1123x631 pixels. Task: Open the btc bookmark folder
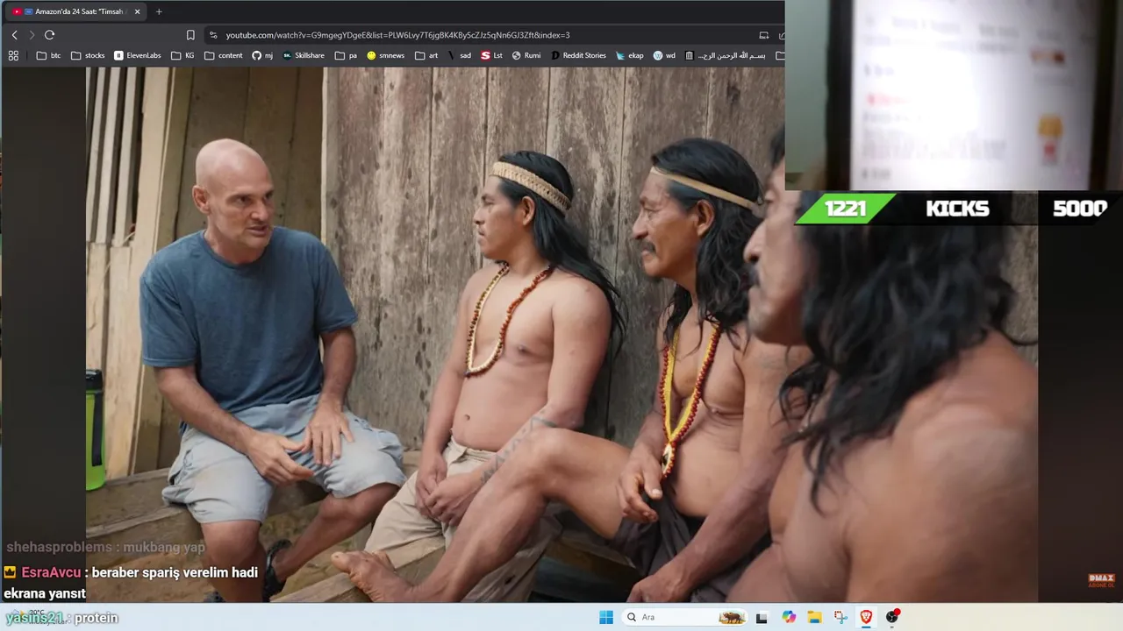48,55
